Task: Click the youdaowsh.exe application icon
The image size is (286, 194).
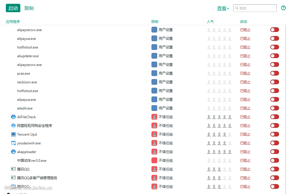Action: tap(13, 143)
